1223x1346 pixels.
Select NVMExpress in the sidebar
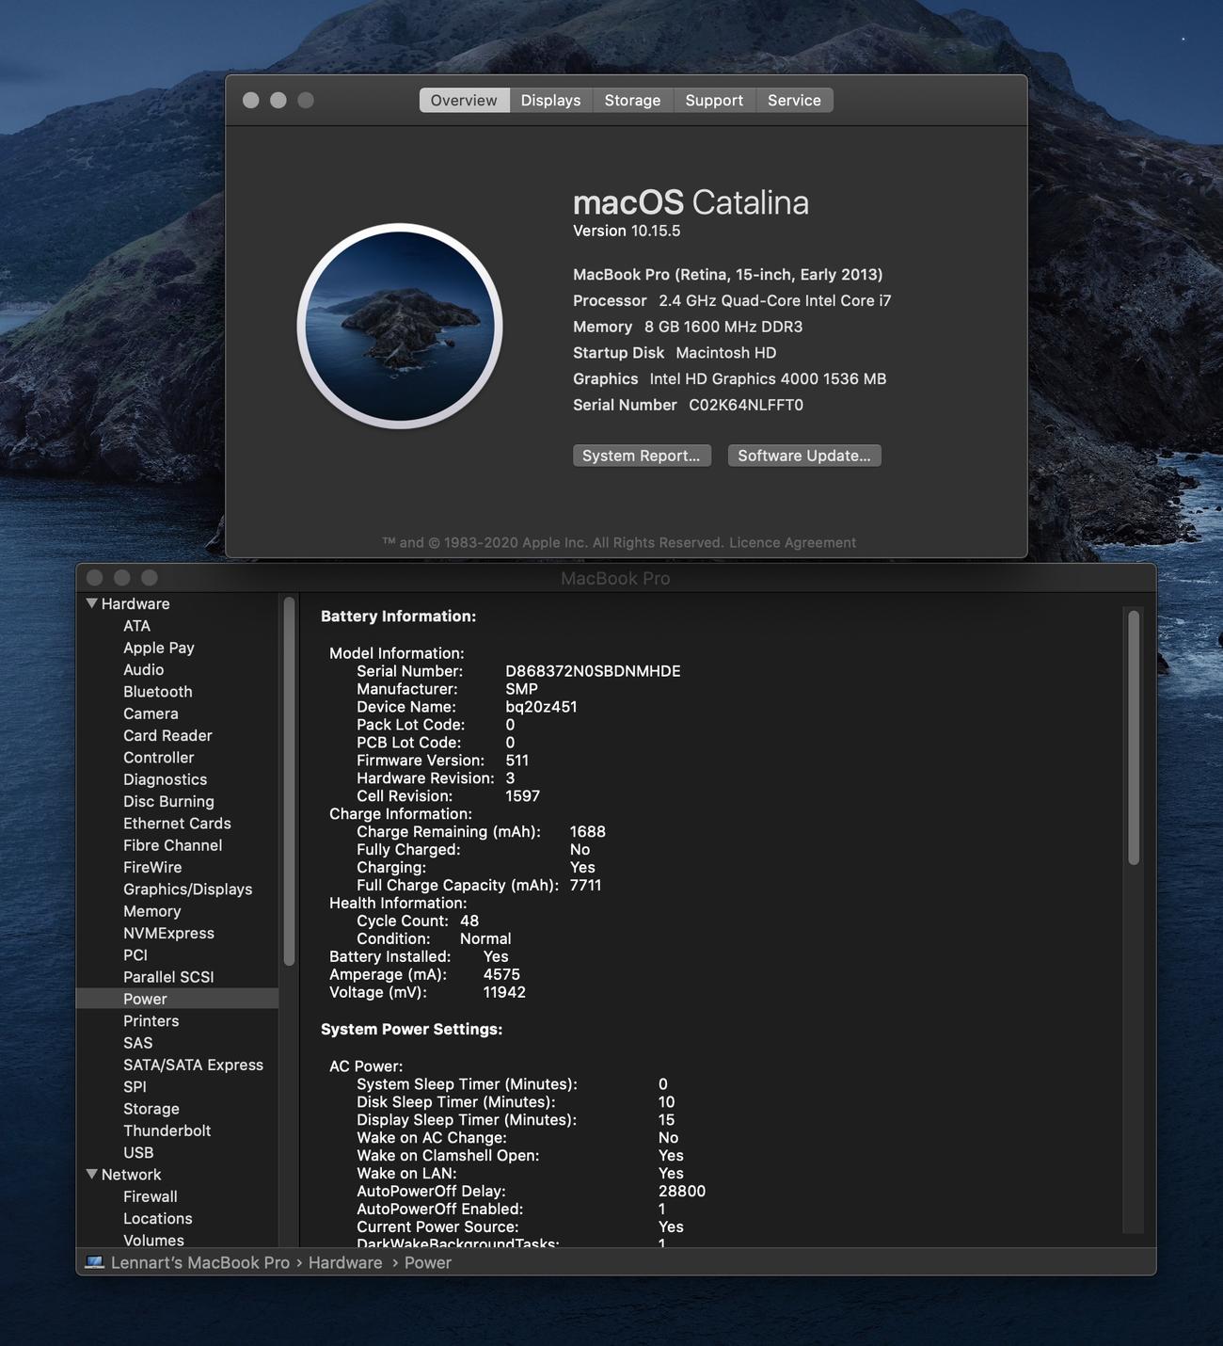tap(168, 933)
